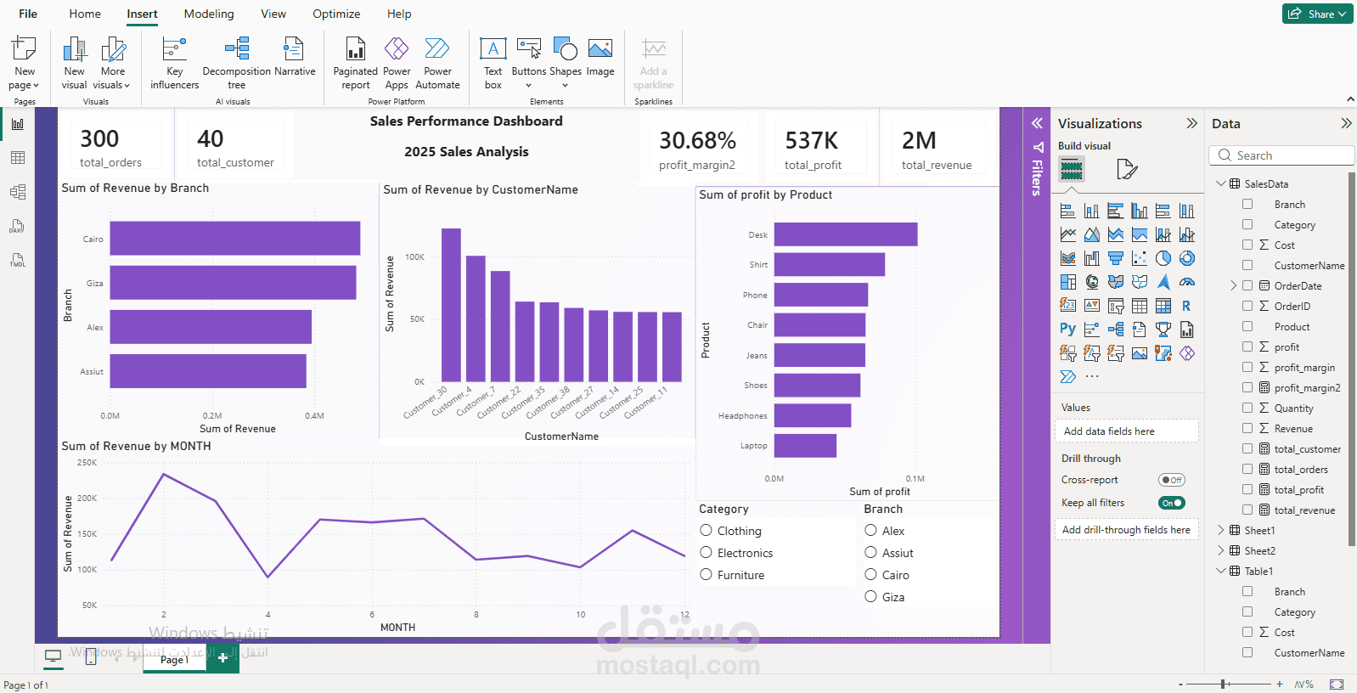Select the decomposition tree visual in gallery
This screenshot has width=1357, height=693.
tap(1116, 330)
